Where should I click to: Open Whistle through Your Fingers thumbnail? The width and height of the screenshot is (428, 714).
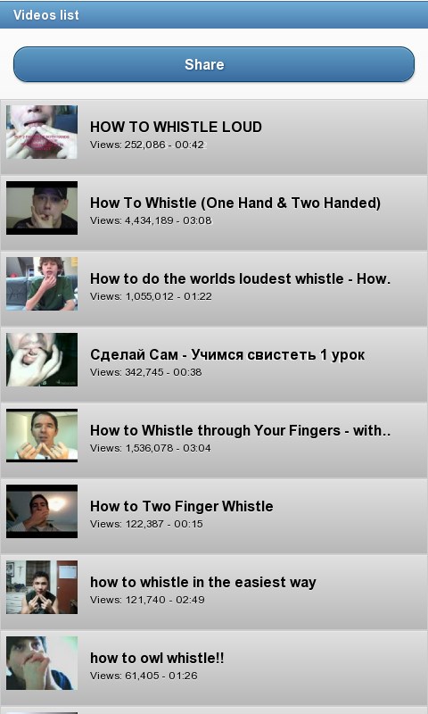42,436
